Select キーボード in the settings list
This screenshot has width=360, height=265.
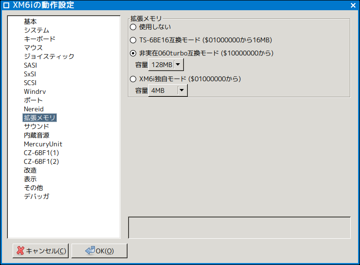point(40,39)
